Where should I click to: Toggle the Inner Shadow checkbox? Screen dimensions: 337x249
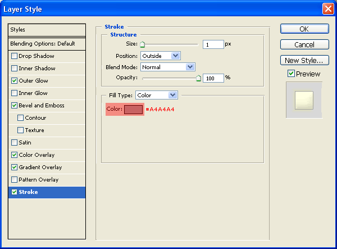tap(14, 69)
